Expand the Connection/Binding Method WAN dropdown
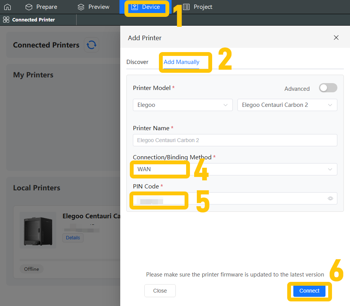The height and width of the screenshot is (306, 350). click(x=235, y=169)
